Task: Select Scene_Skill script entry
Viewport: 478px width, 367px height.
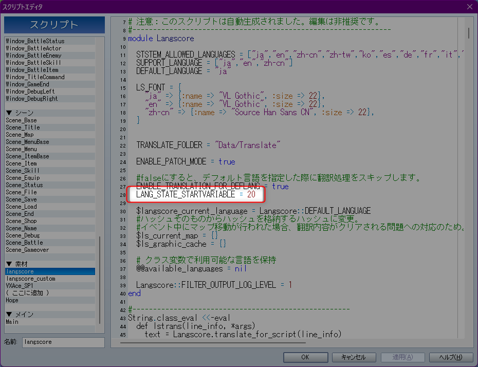Action: pyautogui.click(x=50, y=171)
